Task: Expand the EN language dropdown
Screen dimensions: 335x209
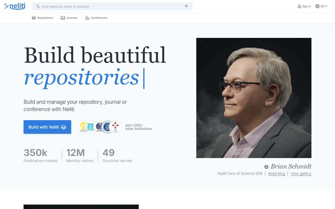Action: pyautogui.click(x=321, y=6)
